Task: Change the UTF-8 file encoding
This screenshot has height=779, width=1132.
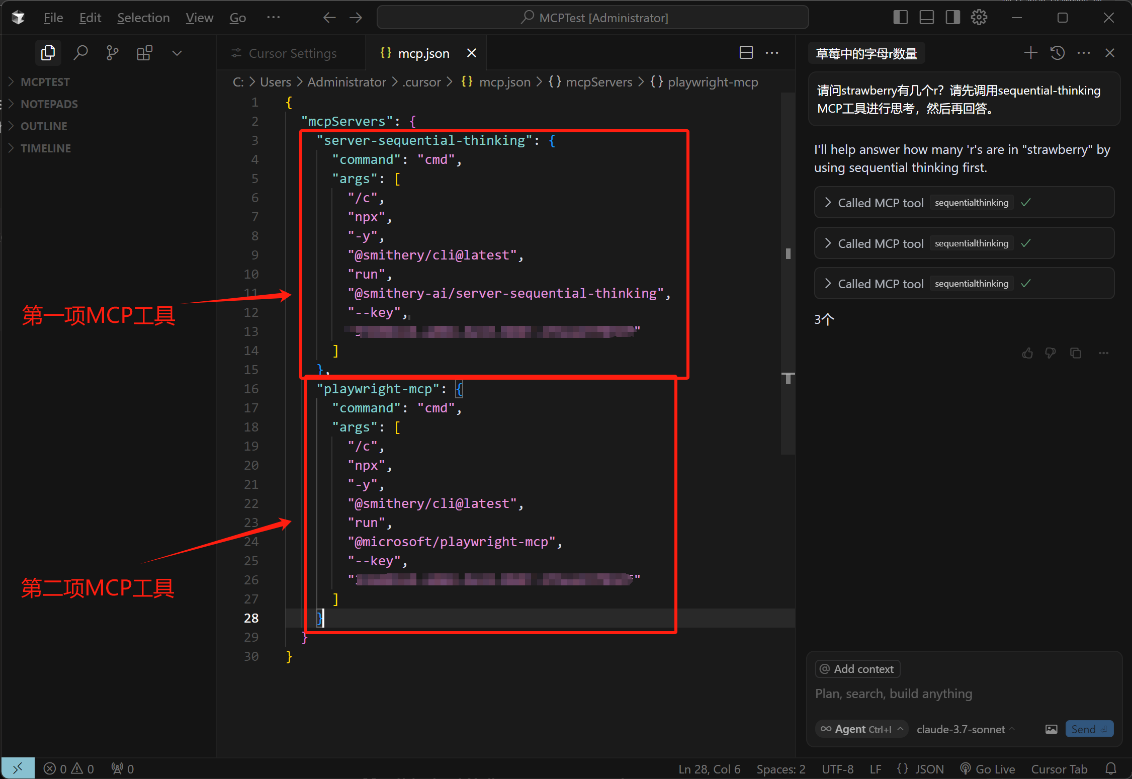Action: click(838, 769)
